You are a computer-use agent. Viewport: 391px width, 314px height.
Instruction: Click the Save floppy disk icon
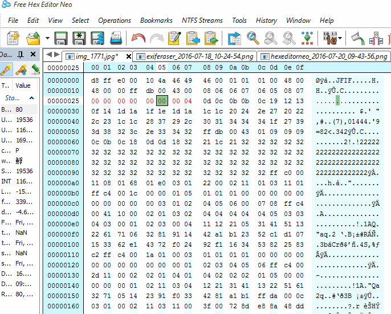(x=61, y=38)
